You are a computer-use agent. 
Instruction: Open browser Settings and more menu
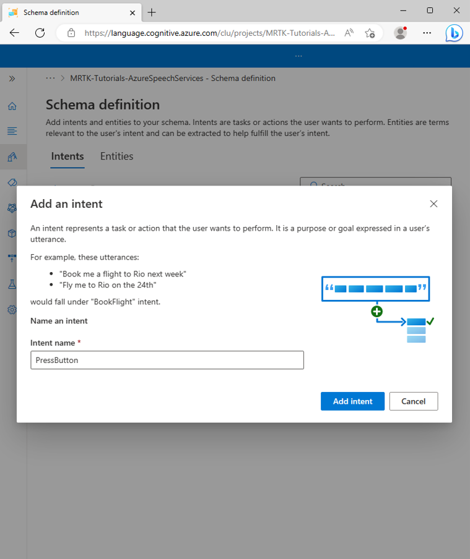point(427,33)
